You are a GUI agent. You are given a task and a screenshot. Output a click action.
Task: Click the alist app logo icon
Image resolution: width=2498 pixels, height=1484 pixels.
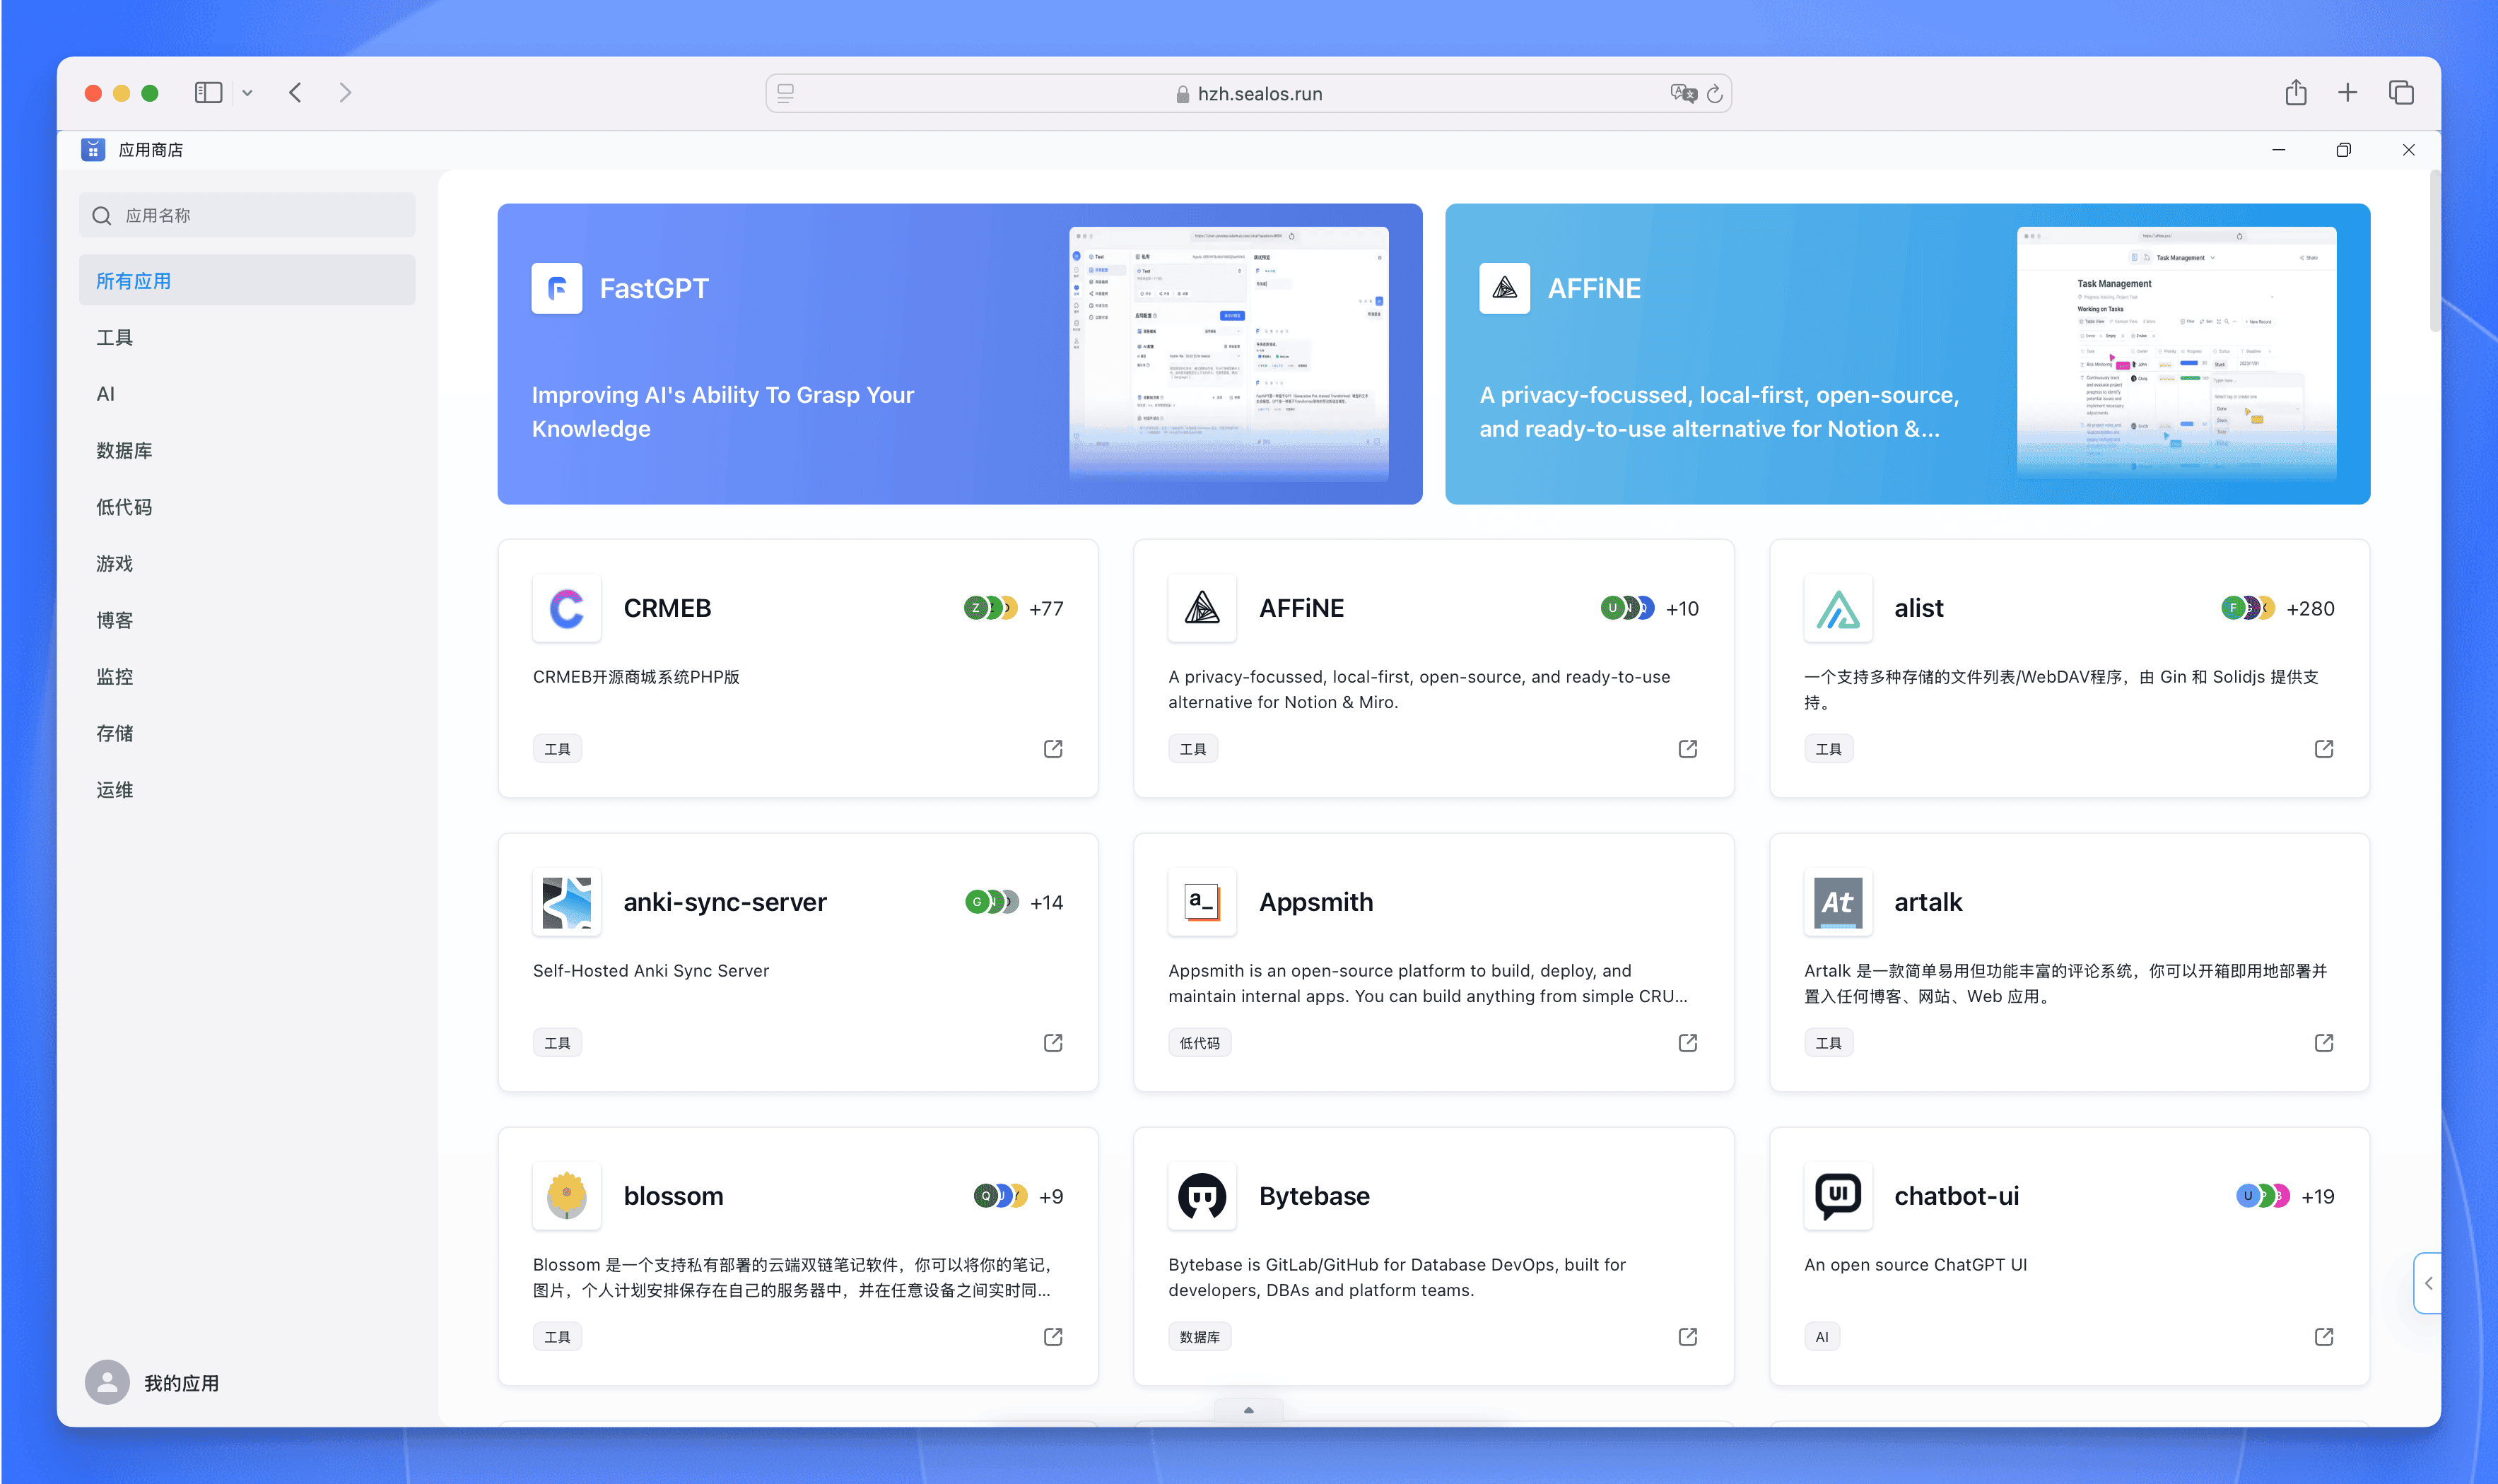click(1837, 608)
